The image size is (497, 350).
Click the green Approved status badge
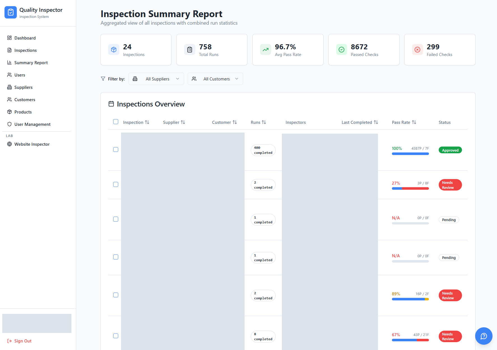click(450, 150)
